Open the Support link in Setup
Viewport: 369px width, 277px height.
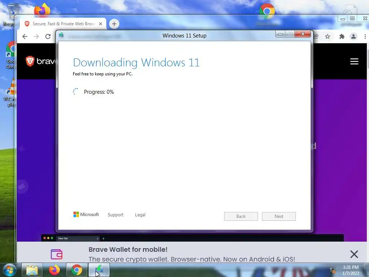116,215
